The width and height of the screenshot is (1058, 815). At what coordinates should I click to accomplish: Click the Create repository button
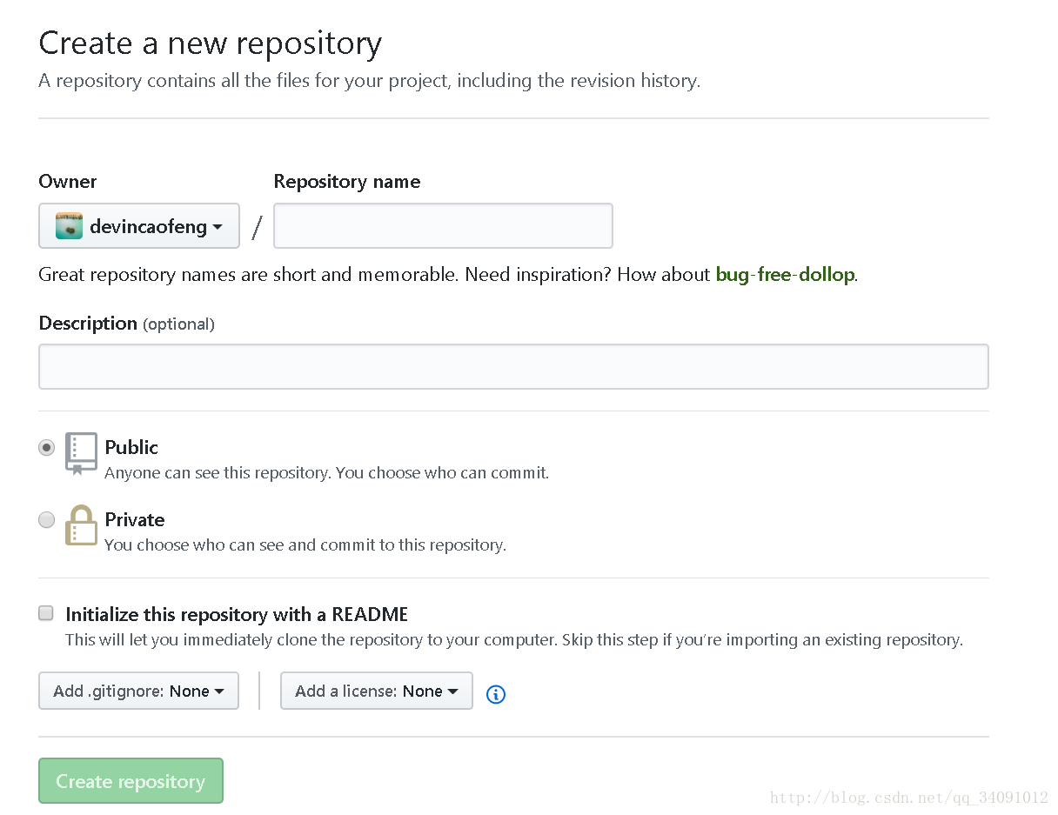click(131, 781)
